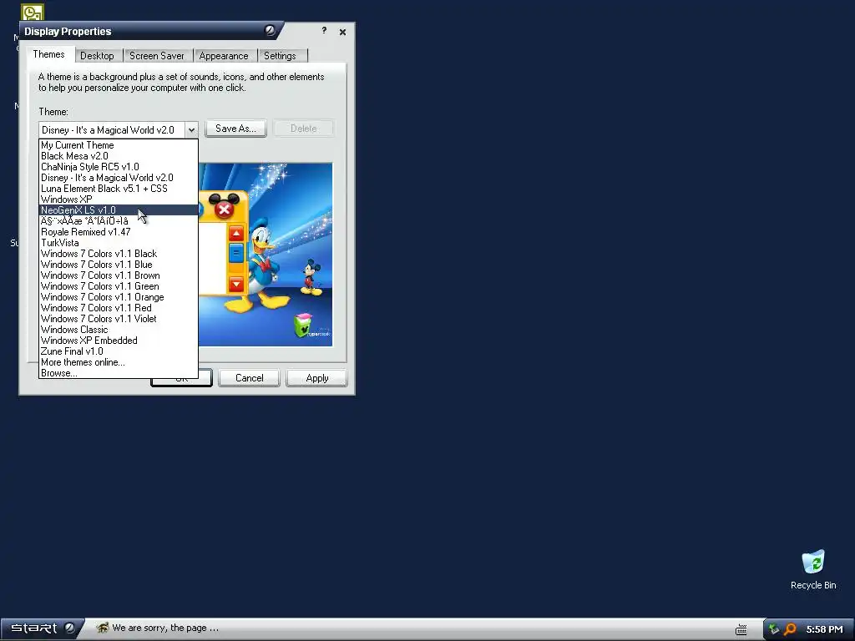This screenshot has height=641, width=855.
Task: Click the orange magnifier tray icon
Action: click(x=790, y=629)
